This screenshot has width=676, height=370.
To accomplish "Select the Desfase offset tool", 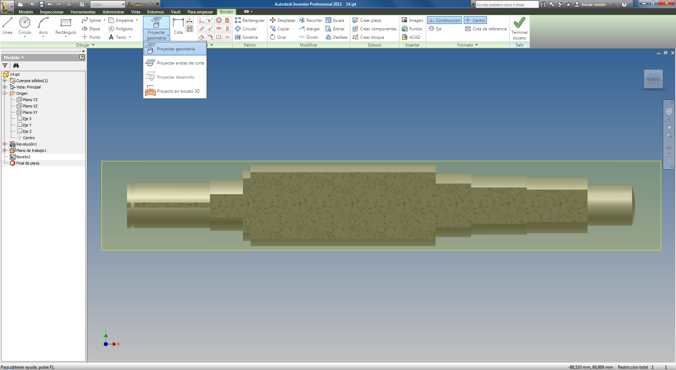I will 337,37.
